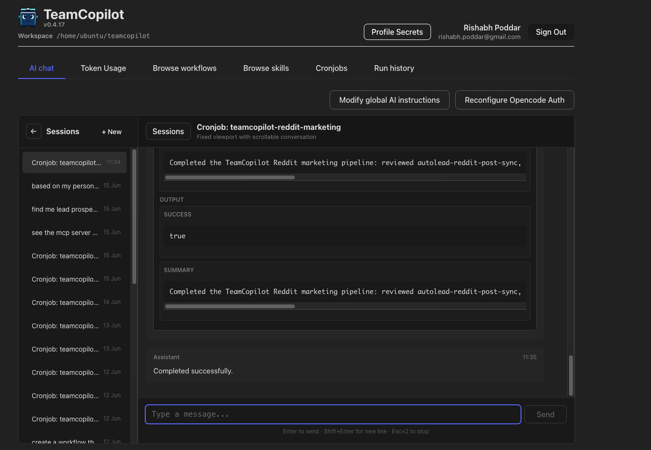The width and height of the screenshot is (651, 450).
Task: Click the Sessions button in chat header
Action: click(168, 131)
